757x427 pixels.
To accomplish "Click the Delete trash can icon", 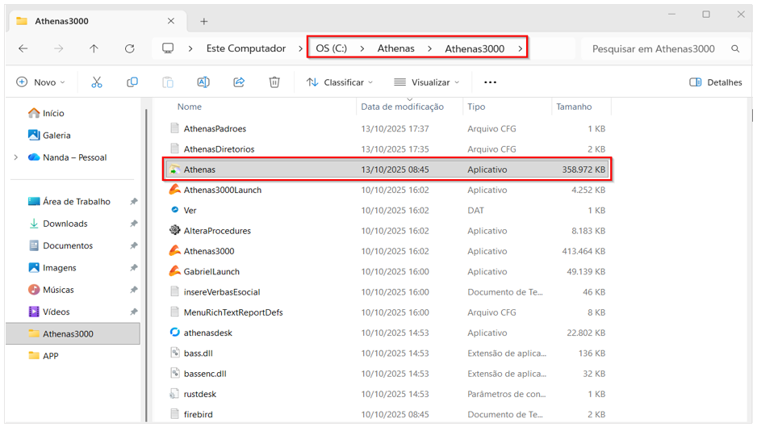I will 274,82.
